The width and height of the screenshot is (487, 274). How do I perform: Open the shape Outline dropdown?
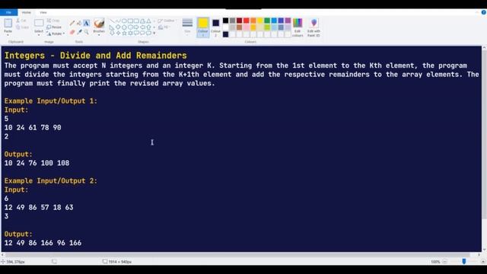(x=167, y=21)
